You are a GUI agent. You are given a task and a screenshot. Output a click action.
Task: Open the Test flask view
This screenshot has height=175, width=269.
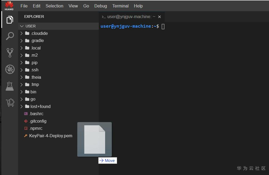pyautogui.click(x=10, y=86)
